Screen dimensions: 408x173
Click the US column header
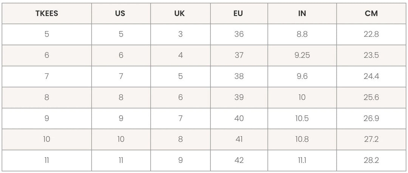click(x=121, y=14)
